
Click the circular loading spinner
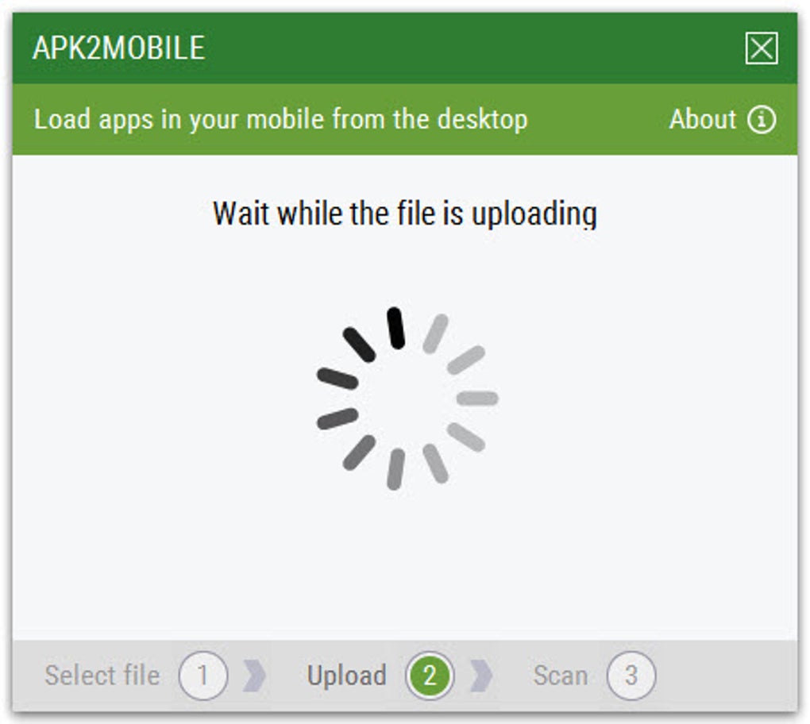click(x=407, y=399)
